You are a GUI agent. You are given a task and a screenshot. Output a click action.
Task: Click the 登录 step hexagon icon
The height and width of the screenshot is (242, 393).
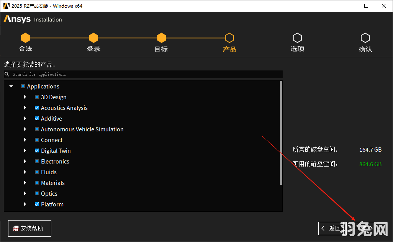(93, 37)
